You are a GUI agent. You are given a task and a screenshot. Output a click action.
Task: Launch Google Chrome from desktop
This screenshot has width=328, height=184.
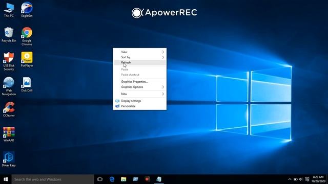(x=27, y=36)
